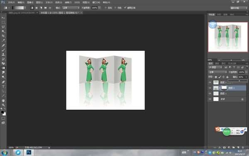Click add layer mask icon at panel bottom

tap(224, 148)
